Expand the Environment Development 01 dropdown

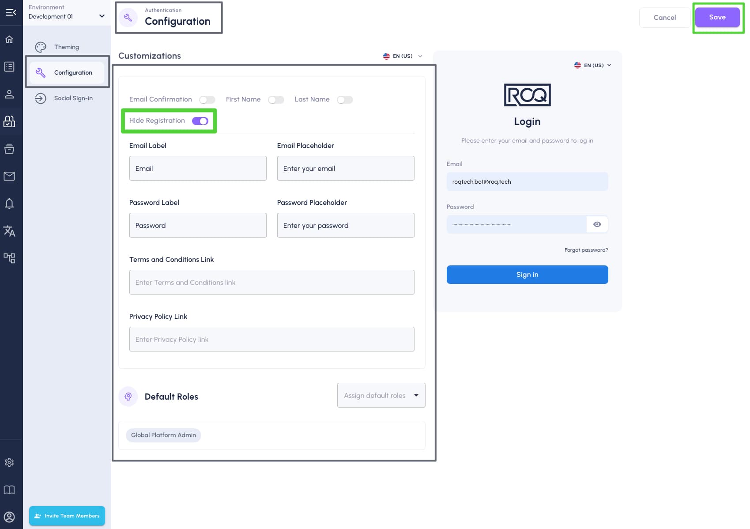[67, 12]
